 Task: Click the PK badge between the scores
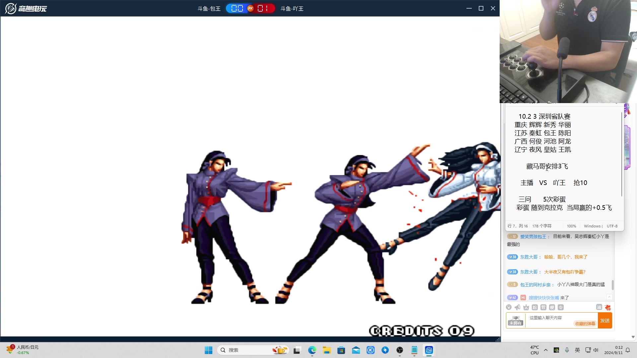tap(250, 8)
